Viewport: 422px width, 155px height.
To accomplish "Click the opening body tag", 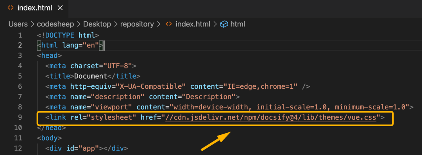I will 50,138.
